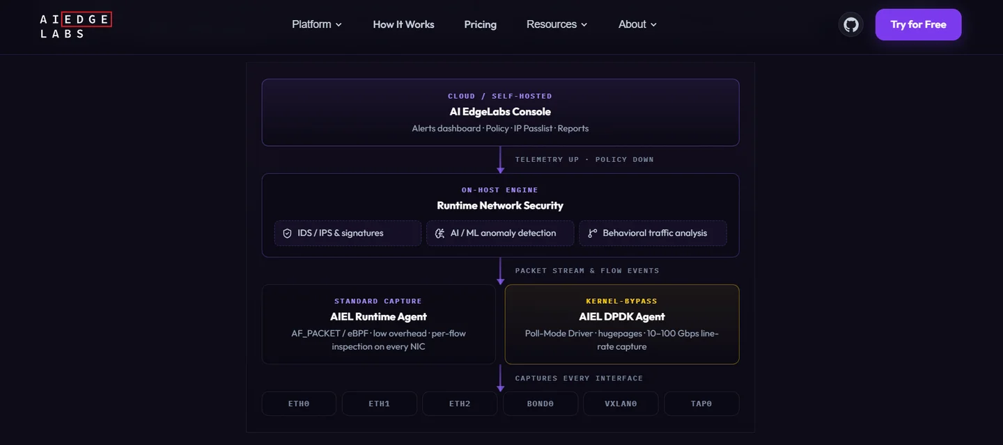Screen dimensions: 1003x445
Task: Click the IDS / IPS & signatures chip
Action: click(x=348, y=234)
